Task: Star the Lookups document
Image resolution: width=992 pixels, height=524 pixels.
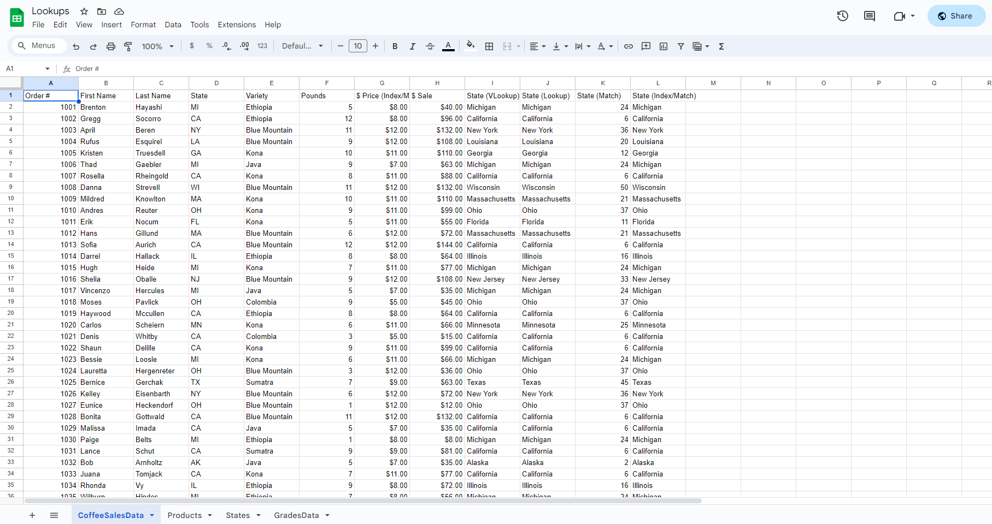Action: pyautogui.click(x=84, y=11)
